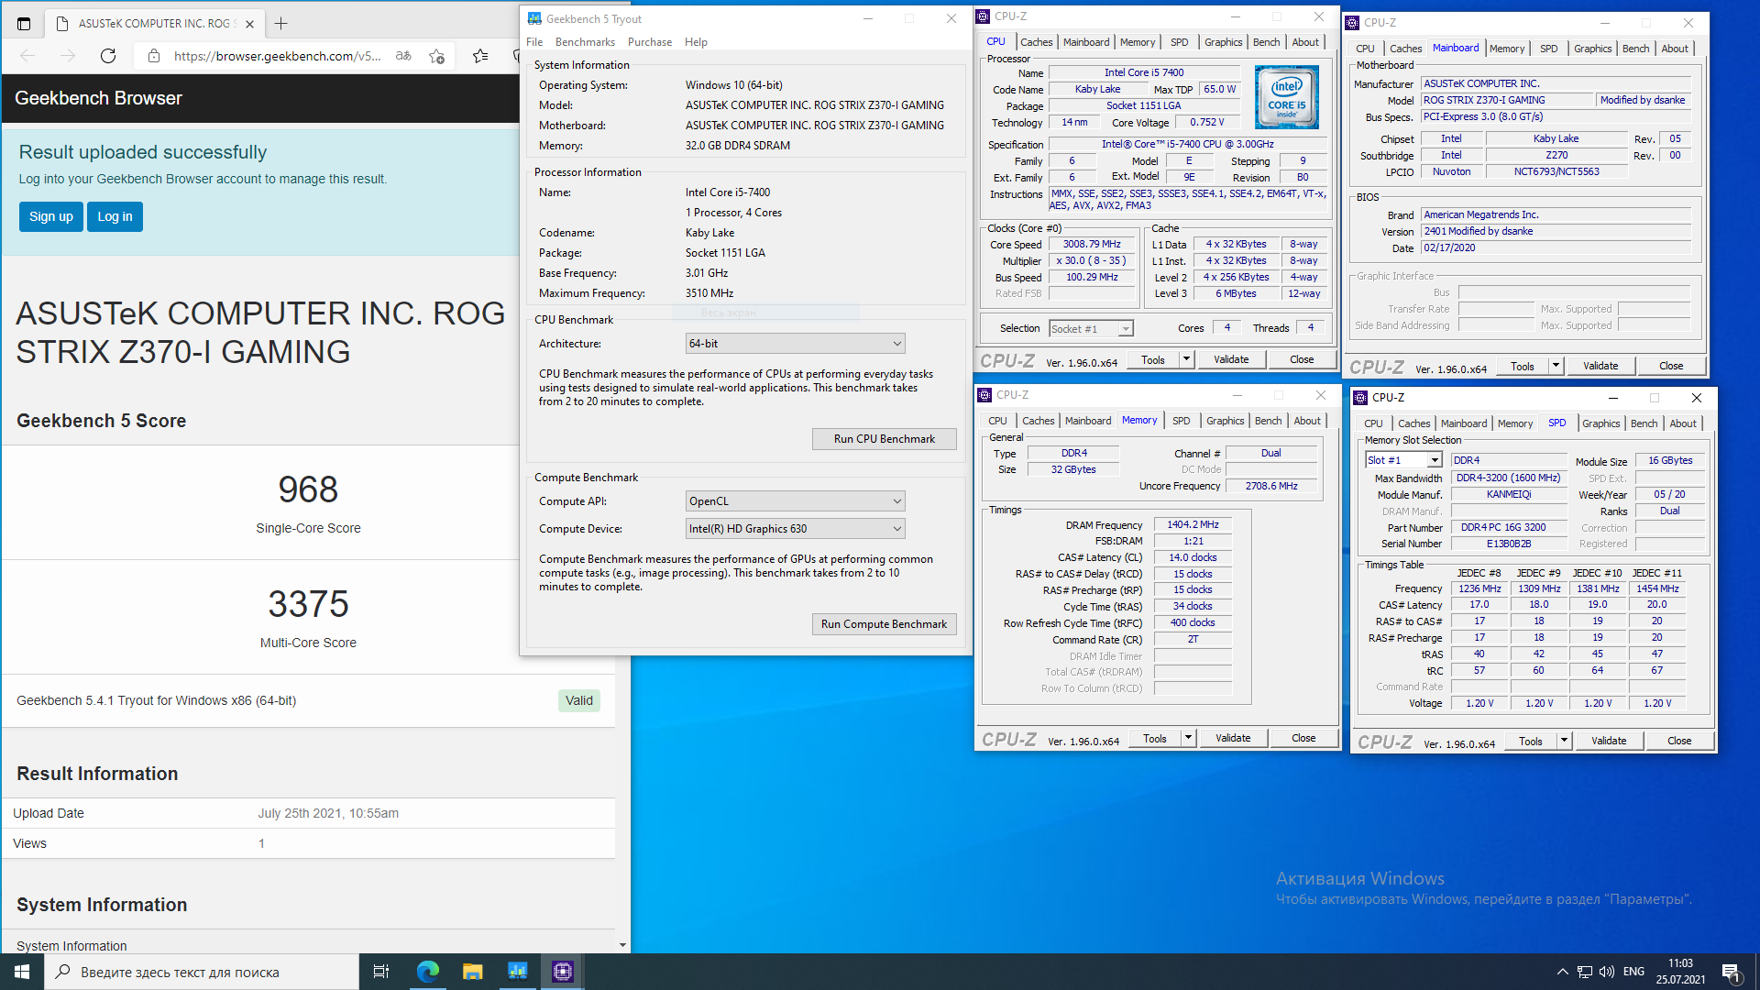The width and height of the screenshot is (1760, 990).
Task: Open Tools dropdown arrow in SPD window
Action: tap(1565, 741)
